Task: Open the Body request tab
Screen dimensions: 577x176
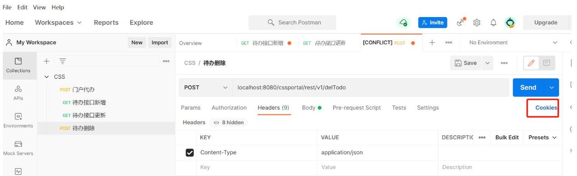Action: tap(311, 108)
